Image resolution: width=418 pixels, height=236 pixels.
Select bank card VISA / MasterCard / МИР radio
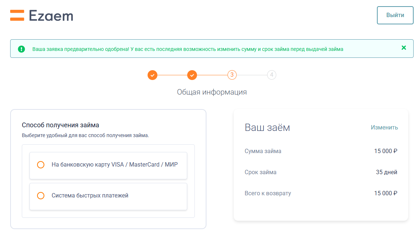pos(41,165)
